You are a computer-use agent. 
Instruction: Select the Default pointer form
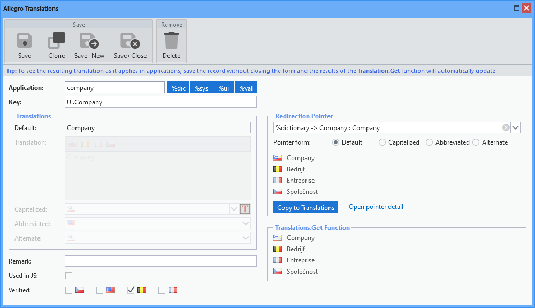pyautogui.click(x=336, y=142)
